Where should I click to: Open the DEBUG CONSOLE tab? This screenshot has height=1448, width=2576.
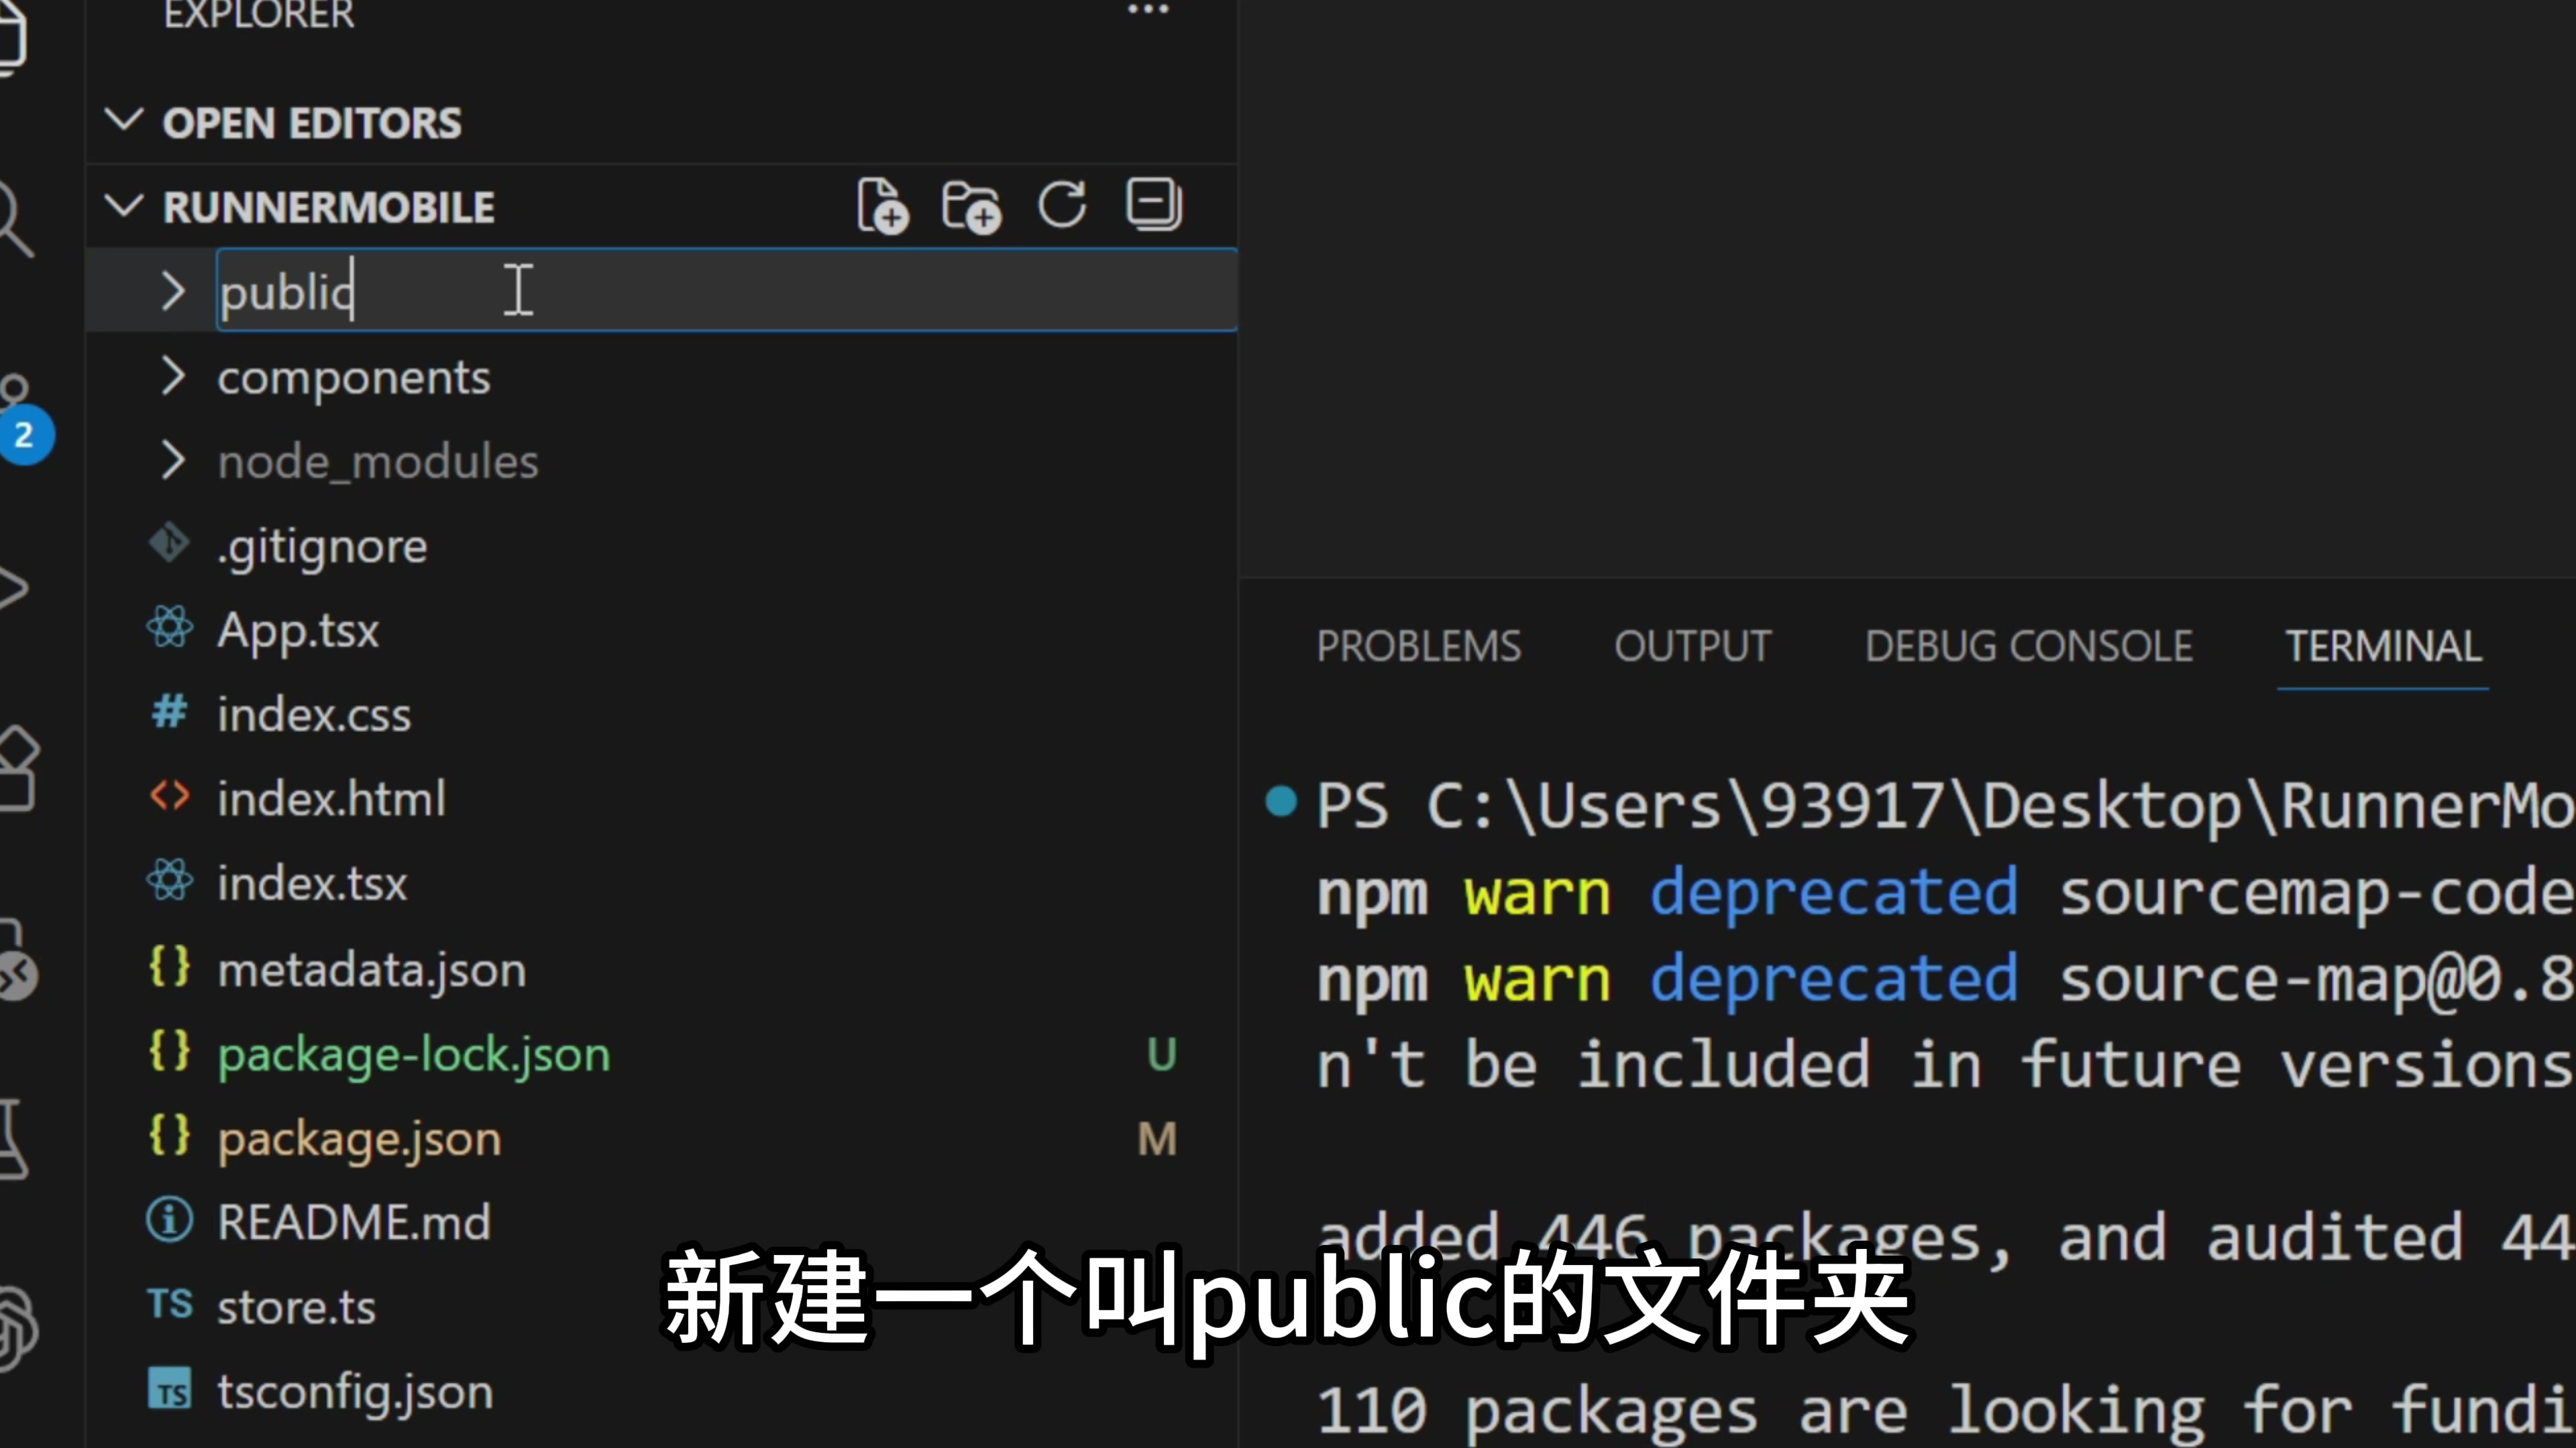tap(2028, 646)
